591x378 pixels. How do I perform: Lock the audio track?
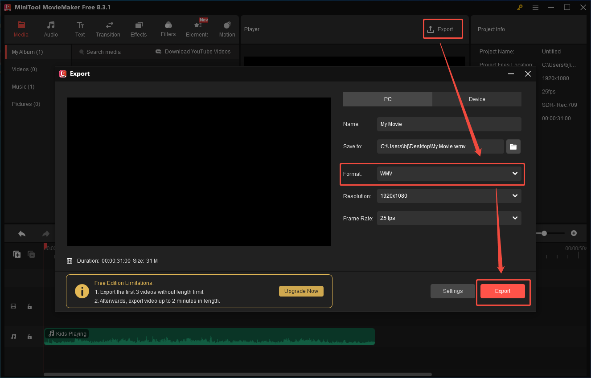[29, 337]
